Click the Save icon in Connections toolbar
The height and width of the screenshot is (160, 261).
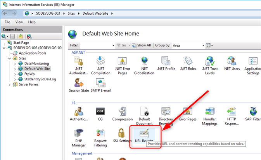[12, 36]
